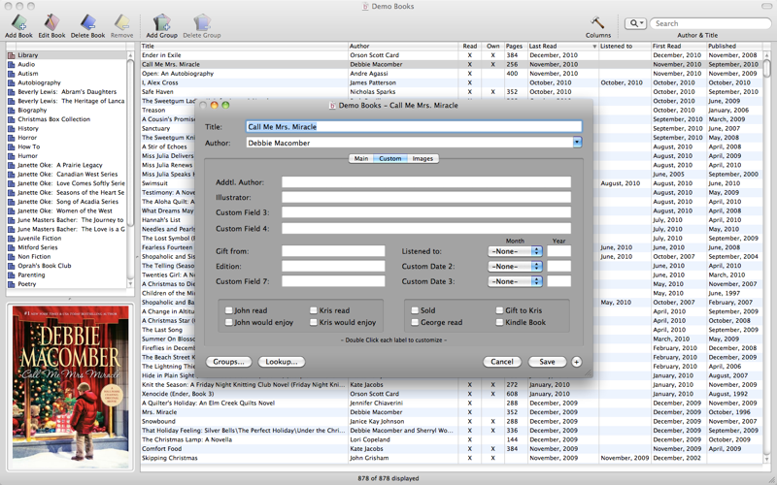Click the Gift from input field

coord(333,251)
